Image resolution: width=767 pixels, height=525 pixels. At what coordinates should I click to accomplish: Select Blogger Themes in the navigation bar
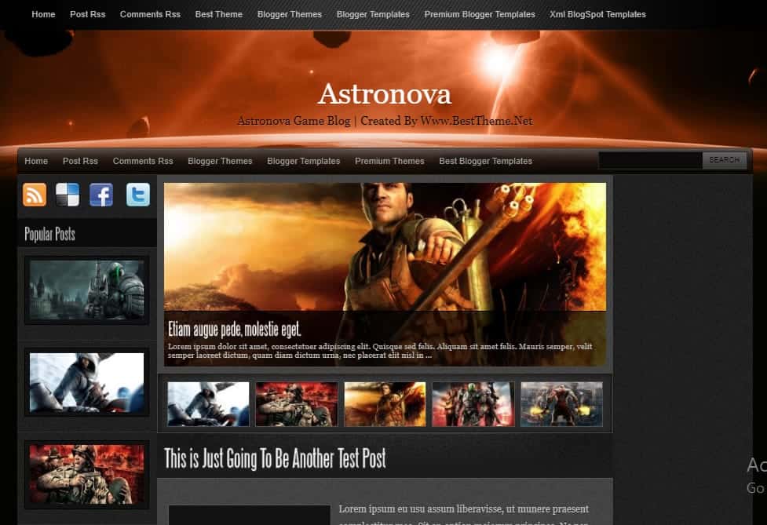220,161
